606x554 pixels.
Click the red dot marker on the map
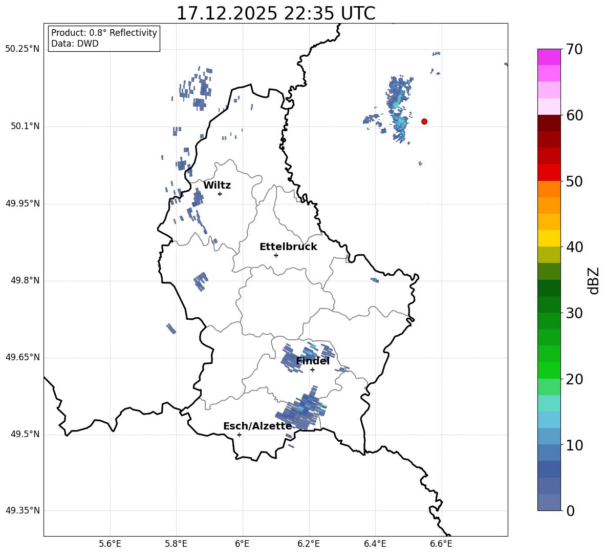(x=424, y=121)
